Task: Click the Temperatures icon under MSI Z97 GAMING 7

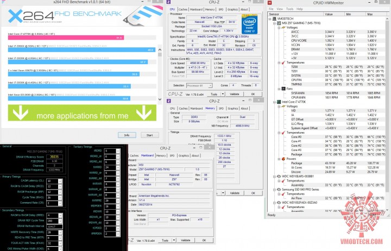Action: tap(283, 62)
